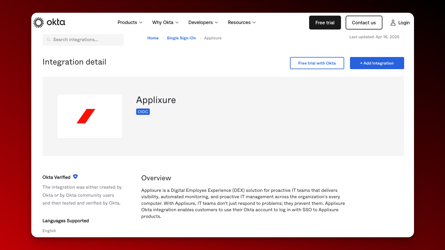Screen dimensions: 445x250
Task: Focus the Search integrations input field
Action: pos(83,40)
